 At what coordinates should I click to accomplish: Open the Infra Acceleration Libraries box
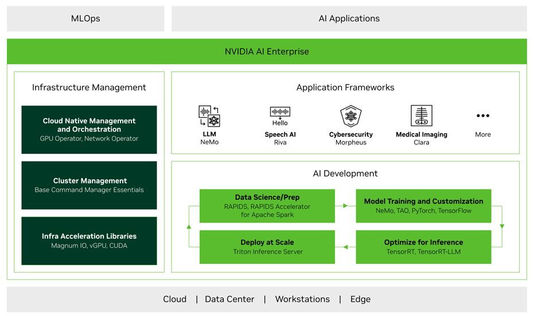pos(89,241)
